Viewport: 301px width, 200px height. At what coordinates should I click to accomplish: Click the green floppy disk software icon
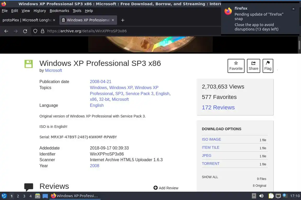(28, 64)
